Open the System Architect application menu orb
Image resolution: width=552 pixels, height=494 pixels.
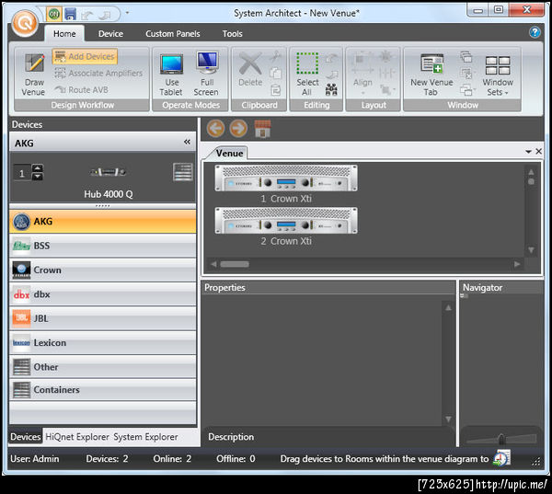25,23
